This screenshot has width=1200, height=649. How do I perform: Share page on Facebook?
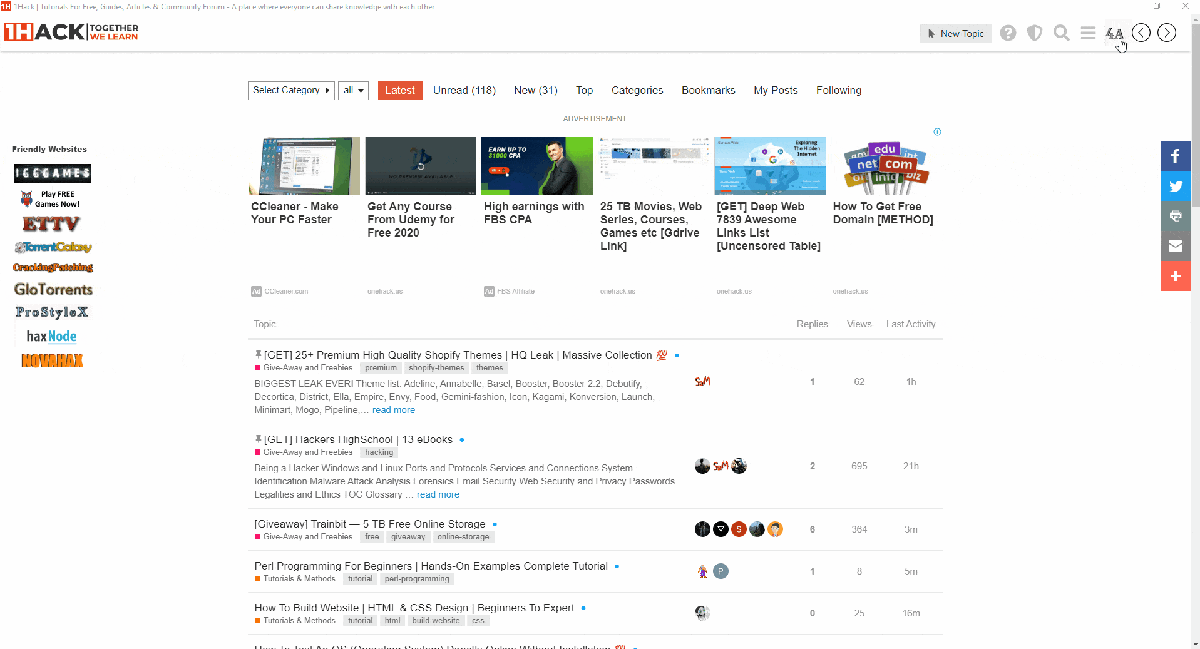tap(1176, 156)
